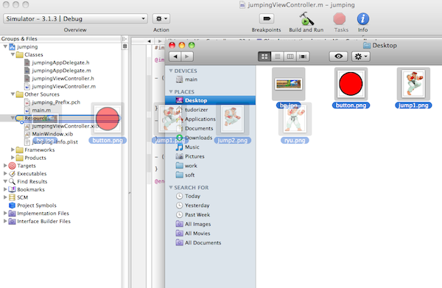Collapse the DEVICES section in Finder sidebar
This screenshot has width=442, height=288.
click(x=171, y=71)
